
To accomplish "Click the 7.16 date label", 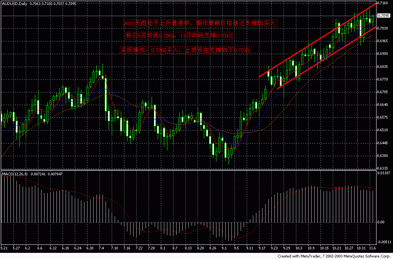I will (127, 248).
